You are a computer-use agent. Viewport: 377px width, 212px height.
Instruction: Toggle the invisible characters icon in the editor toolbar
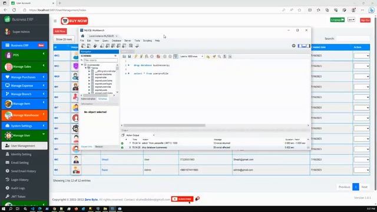tap(224, 57)
